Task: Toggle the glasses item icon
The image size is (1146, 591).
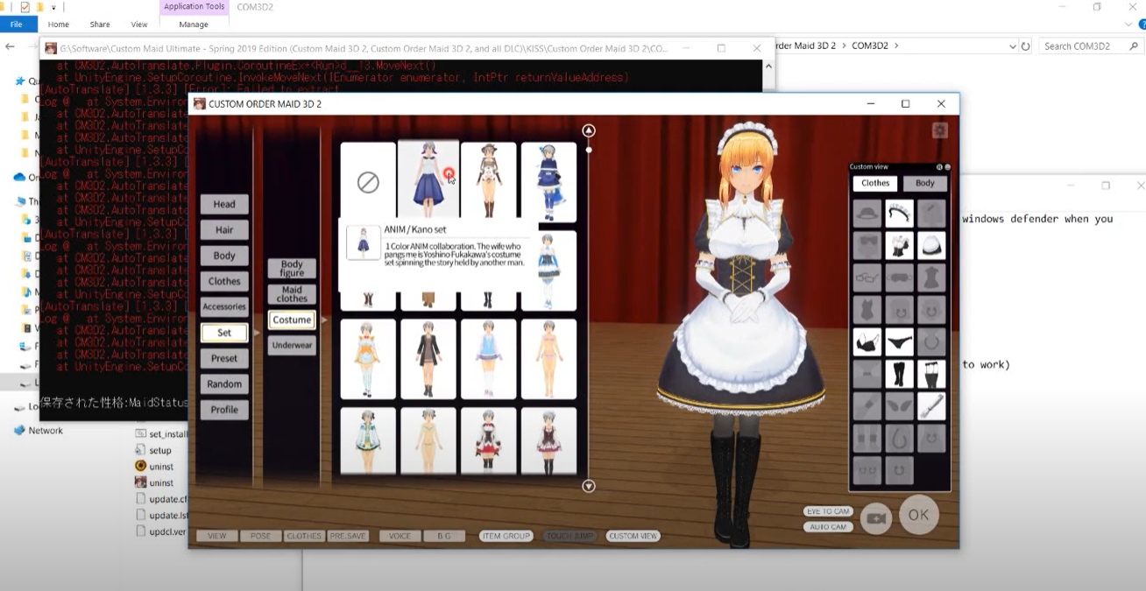Action: point(867,278)
